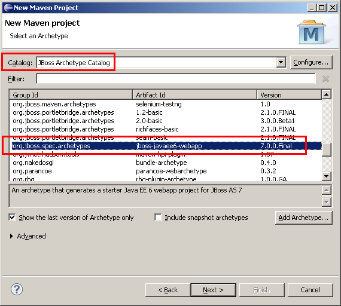Click the archetype list scrollbar thumb
Viewport: 341px width, 306px height.
[326, 149]
